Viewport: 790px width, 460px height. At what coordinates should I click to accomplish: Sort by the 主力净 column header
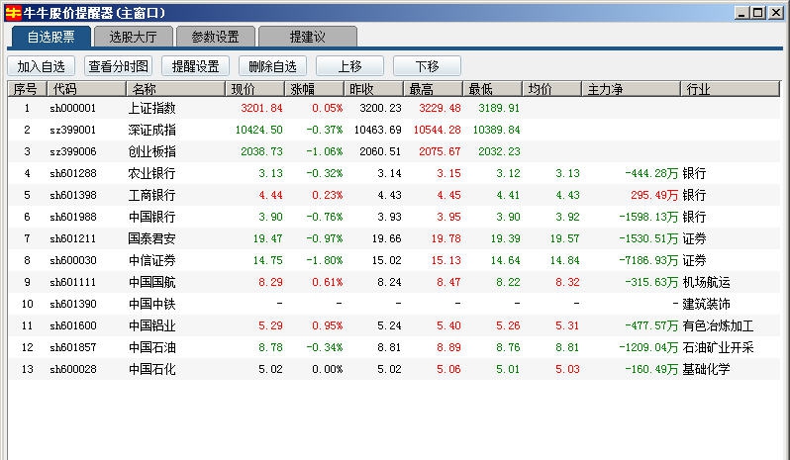coord(631,89)
